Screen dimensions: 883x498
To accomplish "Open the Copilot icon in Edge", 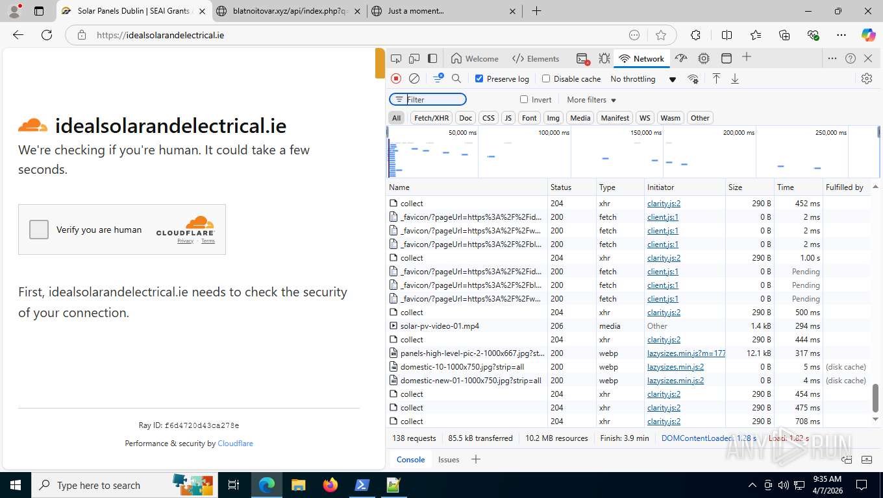I will [x=868, y=35].
